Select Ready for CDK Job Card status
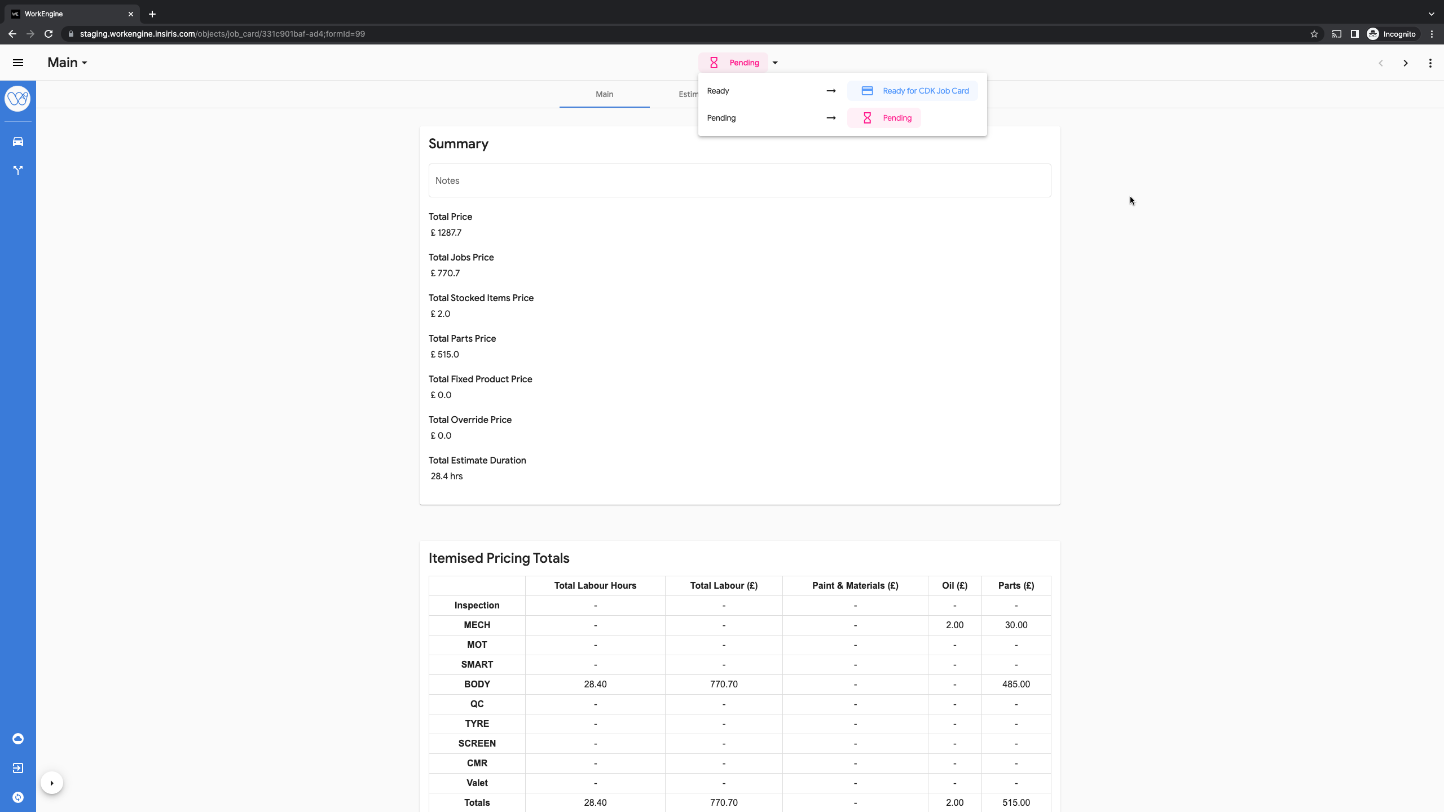This screenshot has height=812, width=1444. 912,91
